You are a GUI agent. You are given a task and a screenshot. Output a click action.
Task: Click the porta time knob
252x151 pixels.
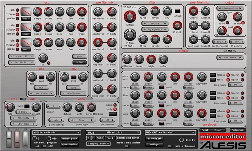pyautogui.click(x=91, y=107)
